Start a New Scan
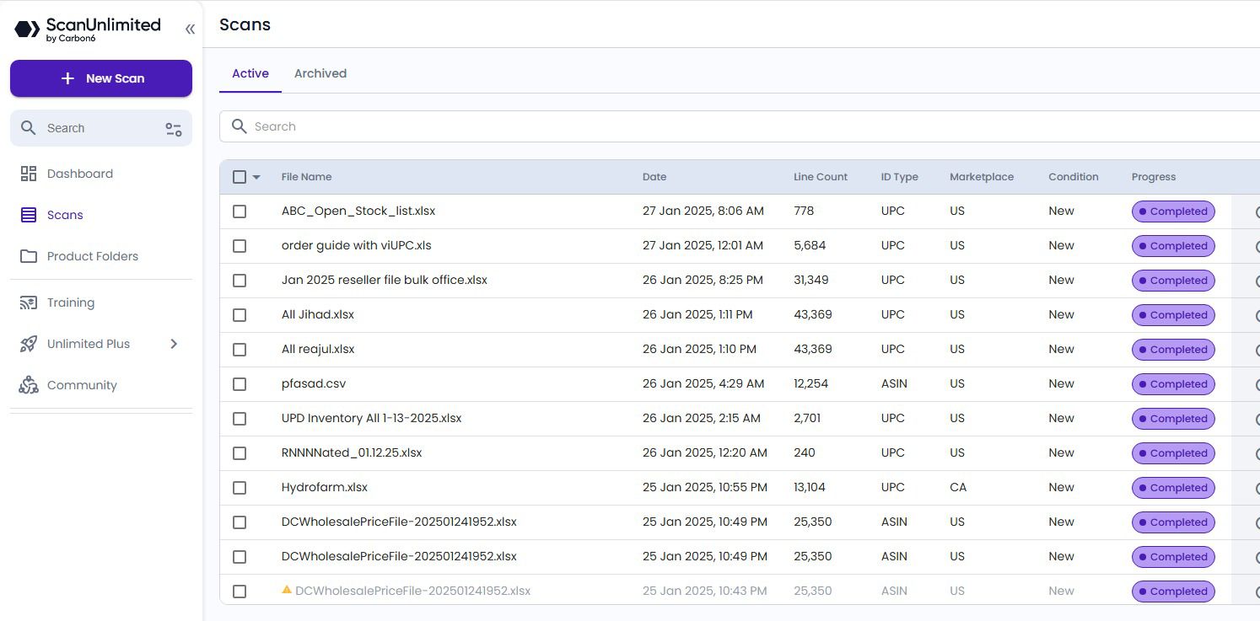 pos(101,78)
